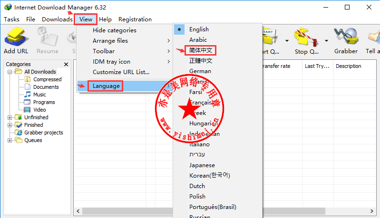This screenshot has width=380, height=218.
Task: Open the IDM tray icon submenu
Action: pos(124,61)
